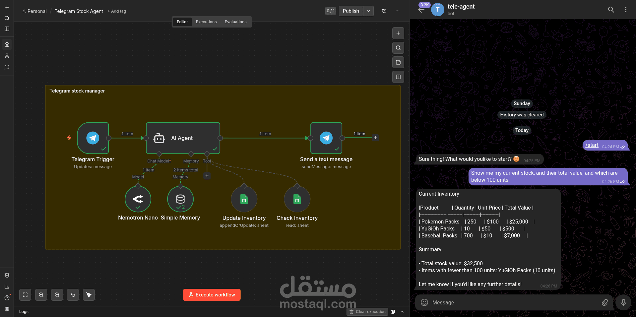Screen dimensions: 636x317
Task: Switch to the Evaluations tab
Action: (x=235, y=22)
